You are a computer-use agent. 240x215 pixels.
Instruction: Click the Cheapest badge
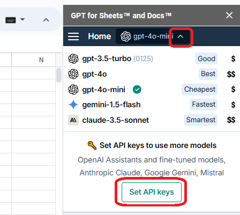(x=200, y=90)
